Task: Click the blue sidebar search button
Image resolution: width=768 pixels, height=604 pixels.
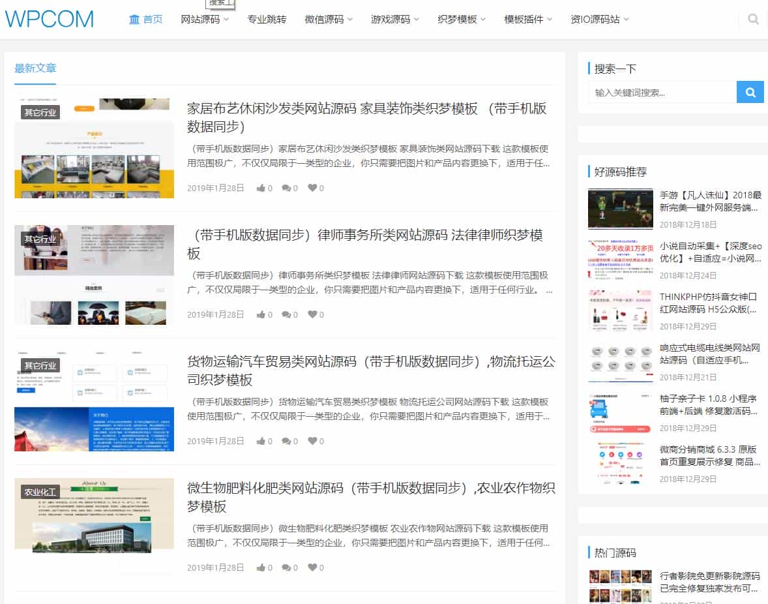Action: (x=750, y=92)
